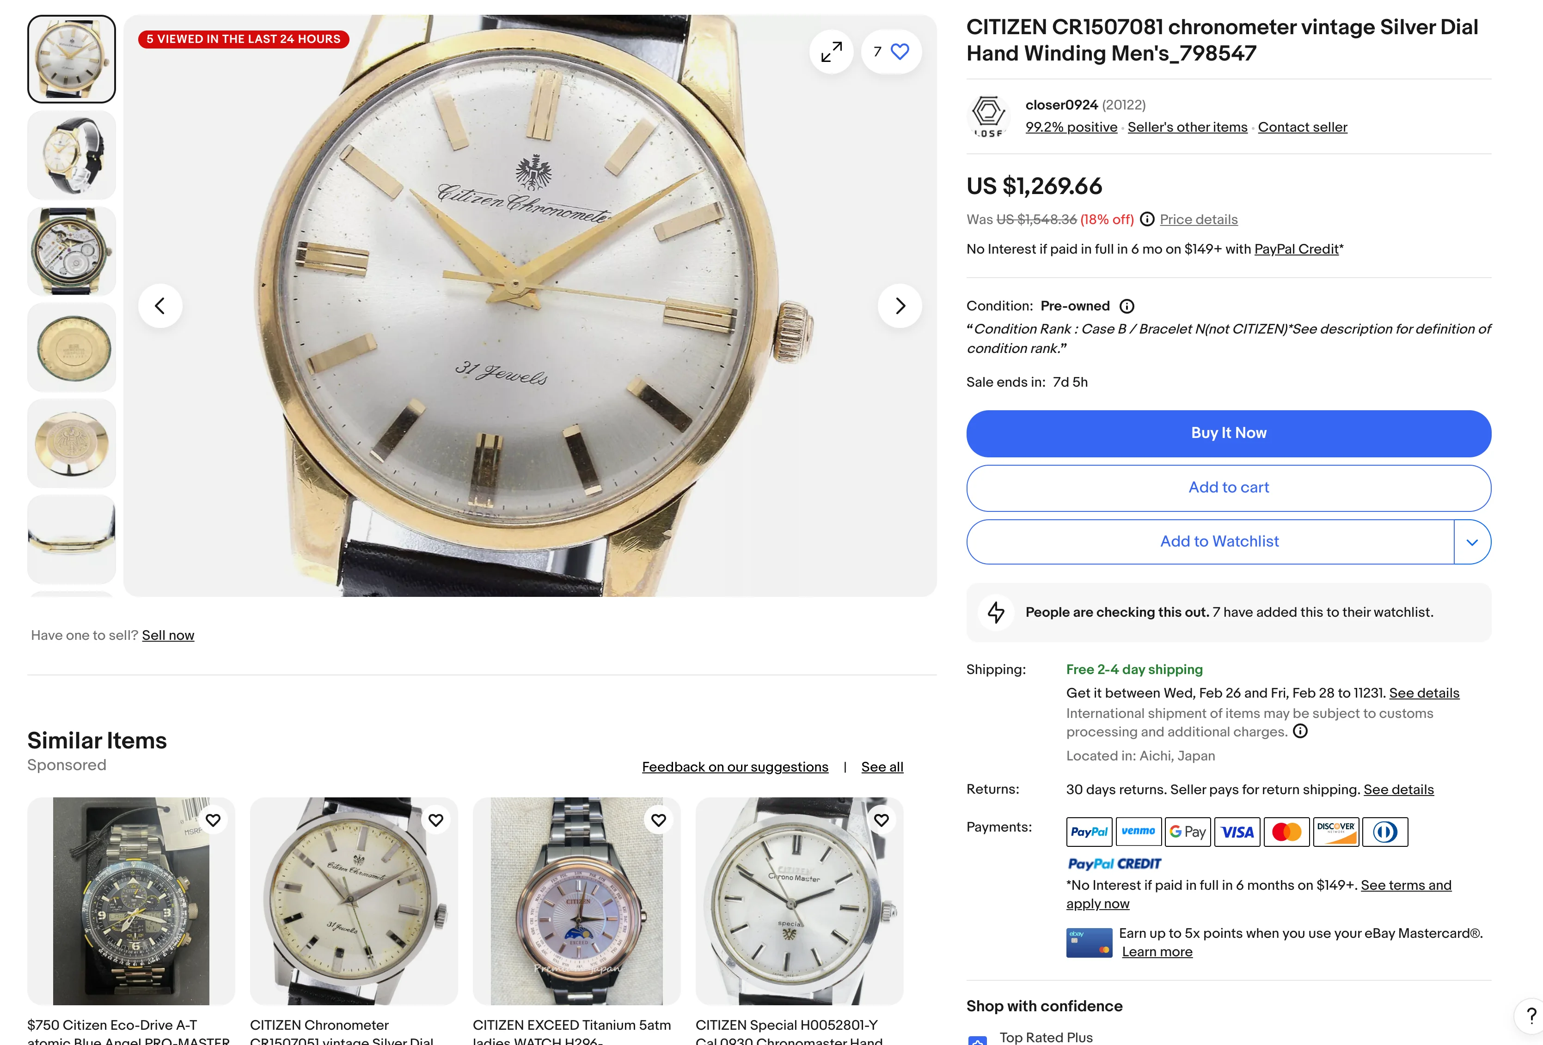Screen dimensions: 1543x1045
Task: Open the price details info icon
Action: (x=1147, y=219)
